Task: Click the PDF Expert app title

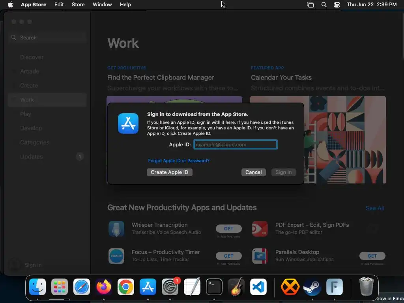Action: tap(312, 225)
